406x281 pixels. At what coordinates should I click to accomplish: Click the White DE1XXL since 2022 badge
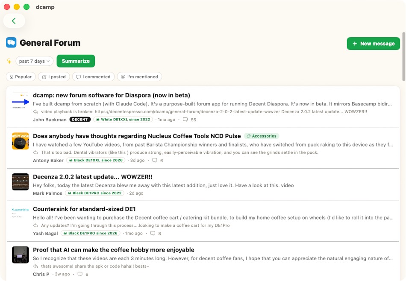point(123,120)
